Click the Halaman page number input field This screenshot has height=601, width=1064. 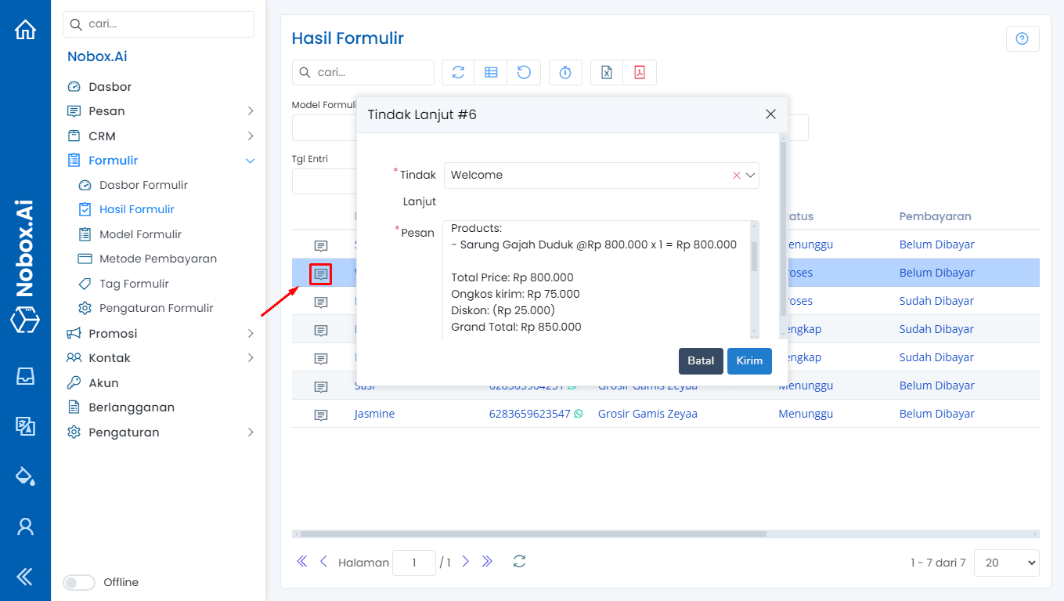(414, 563)
